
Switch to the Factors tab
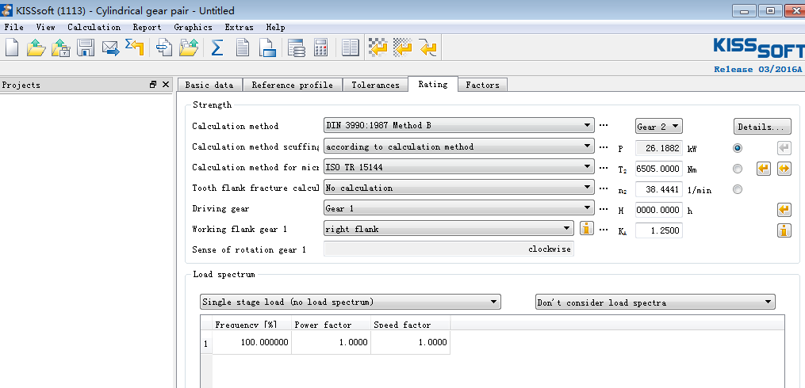click(x=482, y=85)
